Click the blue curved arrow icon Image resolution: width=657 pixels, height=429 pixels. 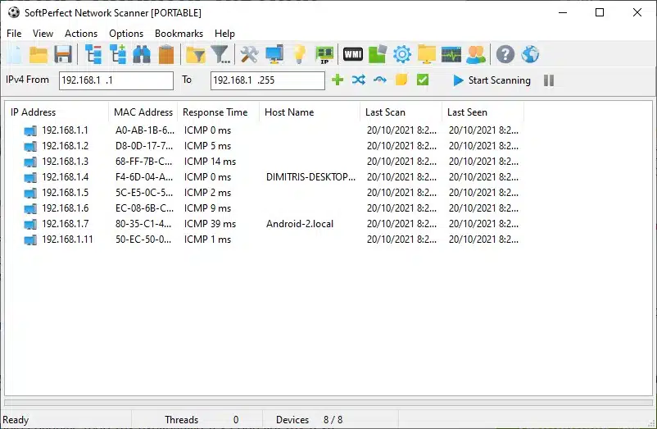coord(380,80)
